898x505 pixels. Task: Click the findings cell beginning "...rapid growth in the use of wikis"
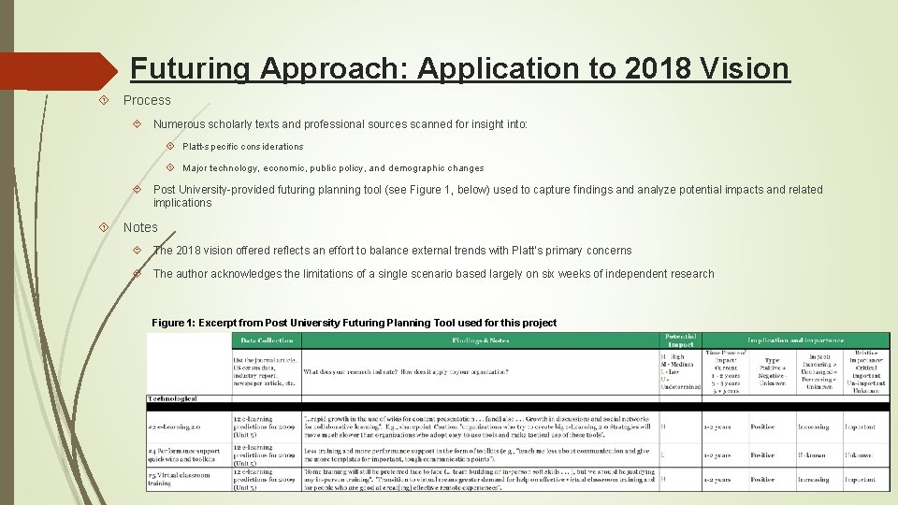[480, 427]
